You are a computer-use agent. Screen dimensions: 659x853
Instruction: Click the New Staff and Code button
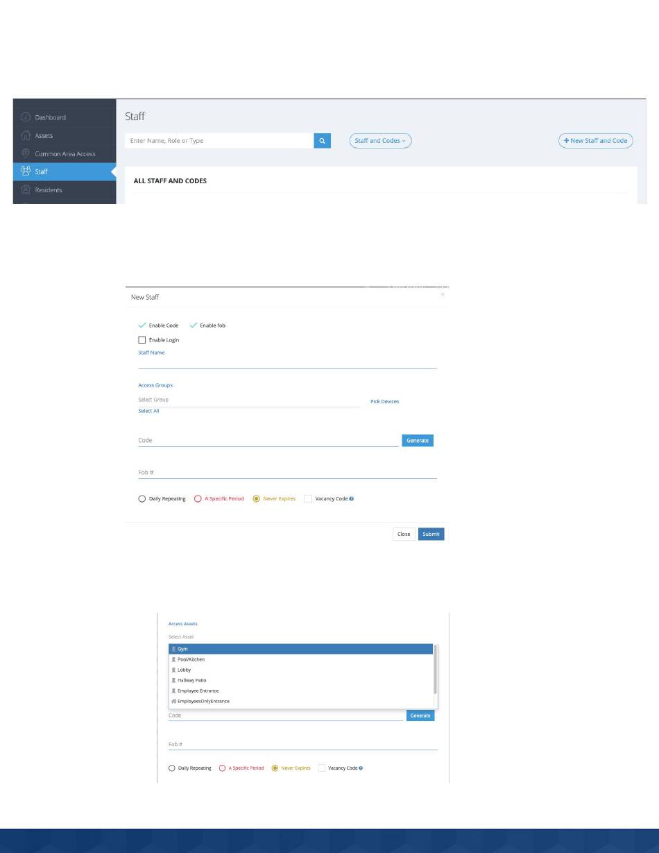pyautogui.click(x=595, y=141)
